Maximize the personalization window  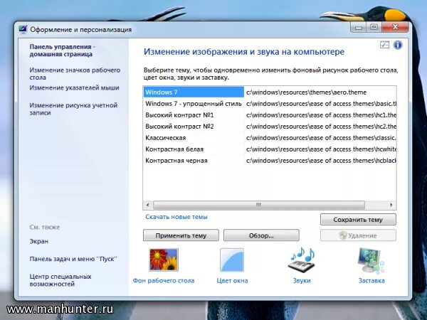coord(374,27)
